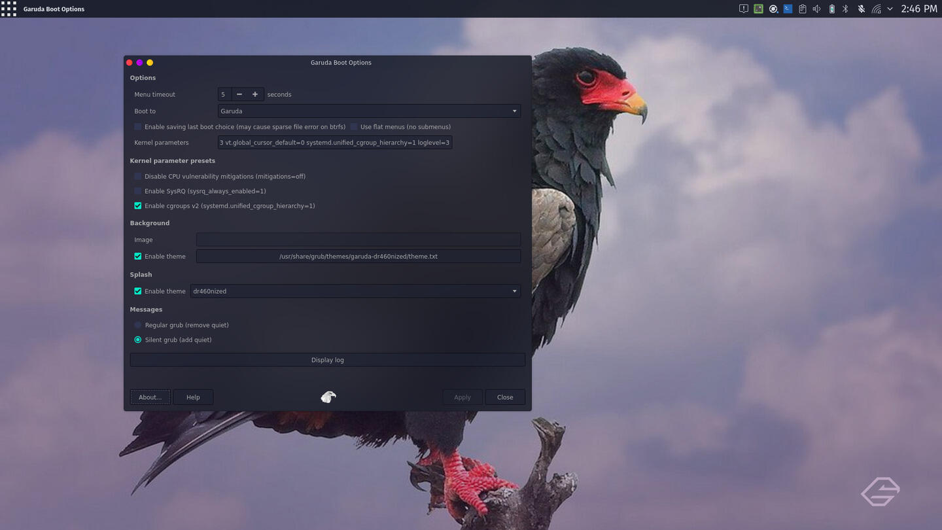Open the system update tray icon
This screenshot has height=530, width=942.
773,9
